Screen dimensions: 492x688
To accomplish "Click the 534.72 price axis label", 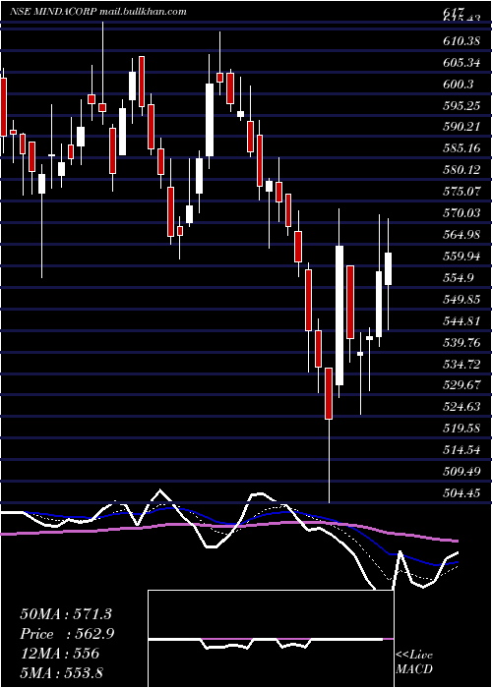I will [461, 364].
